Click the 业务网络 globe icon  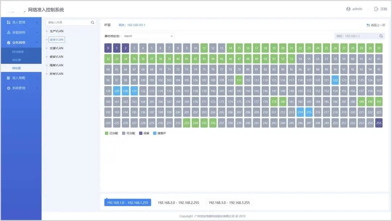pos(9,42)
